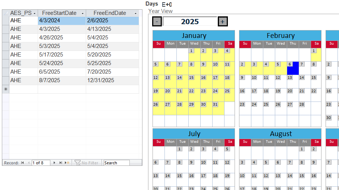Increase year with plus button
The height and width of the screenshot is (190, 339).
click(223, 21)
